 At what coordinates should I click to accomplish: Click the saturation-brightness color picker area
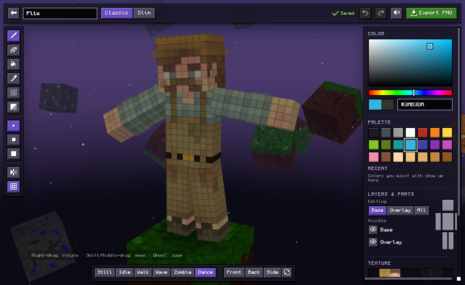point(410,63)
